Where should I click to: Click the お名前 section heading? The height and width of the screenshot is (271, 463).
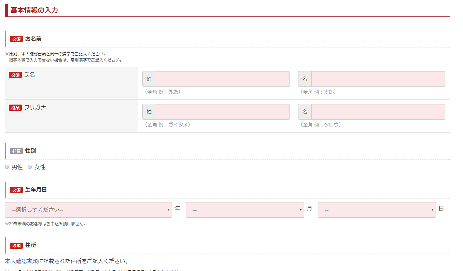click(x=33, y=39)
